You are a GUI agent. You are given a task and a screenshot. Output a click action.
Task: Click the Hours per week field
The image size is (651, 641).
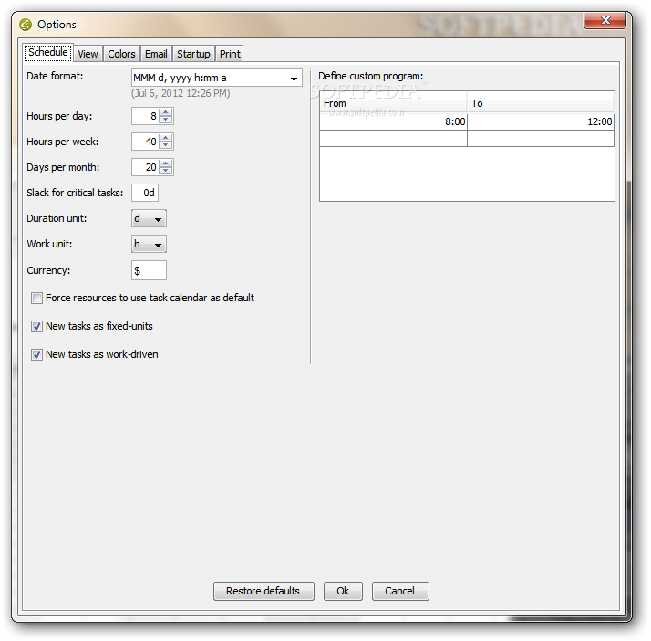[x=145, y=142]
